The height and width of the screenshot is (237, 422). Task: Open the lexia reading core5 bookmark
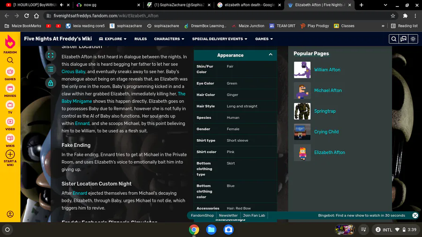[x=85, y=26]
